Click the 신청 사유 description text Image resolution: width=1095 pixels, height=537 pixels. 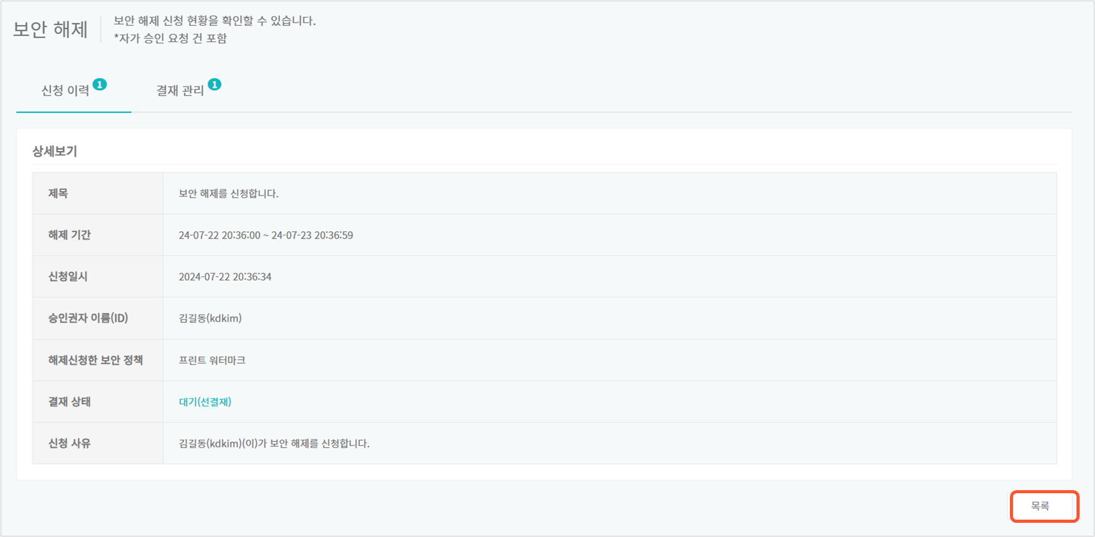click(x=274, y=443)
